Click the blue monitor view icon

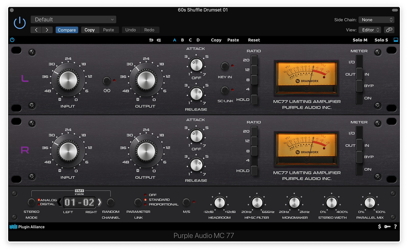pos(396,40)
